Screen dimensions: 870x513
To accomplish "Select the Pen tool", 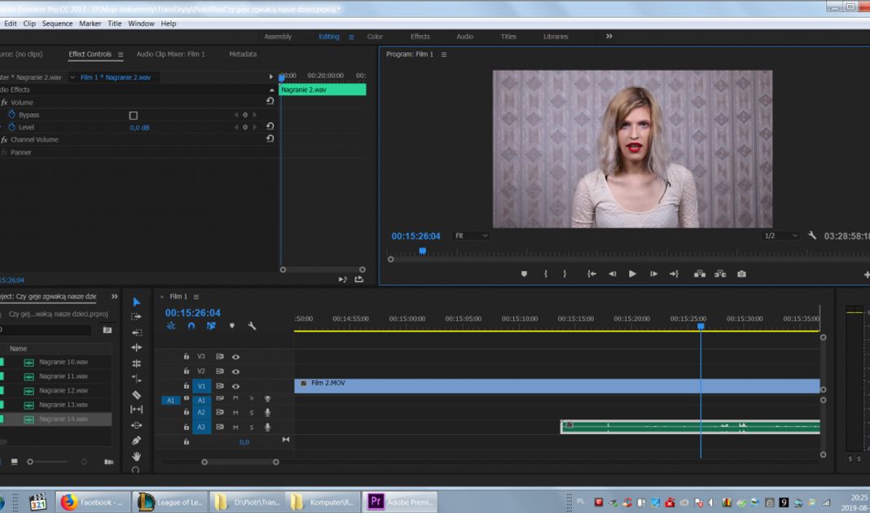I will click(x=136, y=441).
